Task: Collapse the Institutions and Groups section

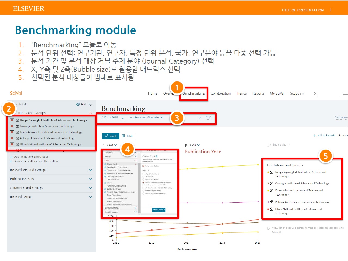Action: click(x=90, y=113)
